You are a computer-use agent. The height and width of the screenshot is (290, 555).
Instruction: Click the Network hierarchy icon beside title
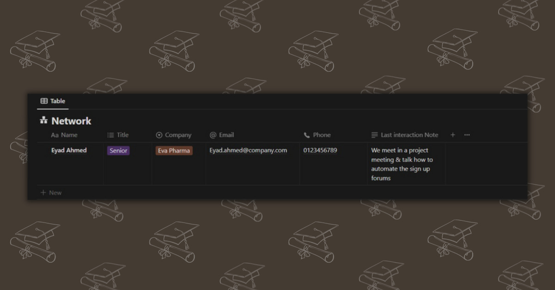pyautogui.click(x=44, y=121)
